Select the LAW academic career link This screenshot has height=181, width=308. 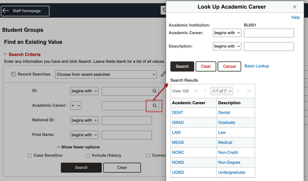176,133
